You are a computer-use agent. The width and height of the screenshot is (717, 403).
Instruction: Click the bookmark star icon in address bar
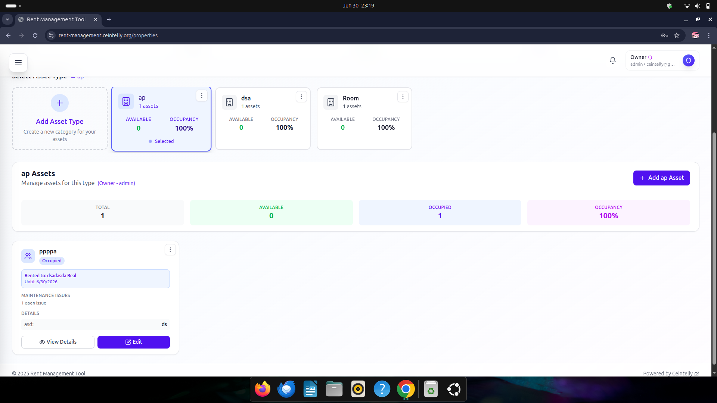(x=677, y=35)
